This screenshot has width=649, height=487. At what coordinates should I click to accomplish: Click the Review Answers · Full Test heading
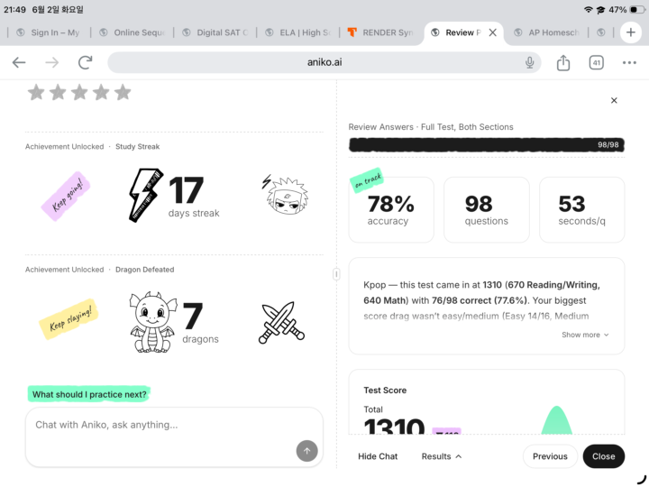click(431, 127)
